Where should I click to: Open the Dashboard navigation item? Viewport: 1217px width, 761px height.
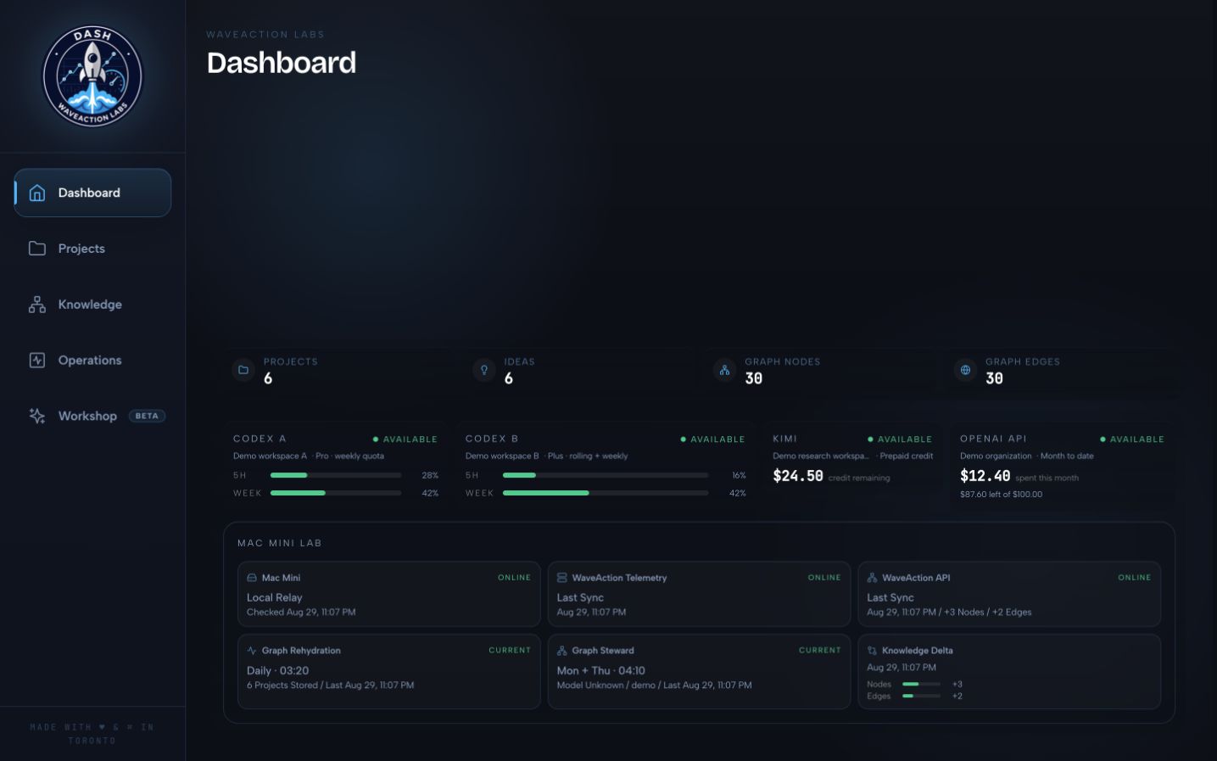click(92, 193)
